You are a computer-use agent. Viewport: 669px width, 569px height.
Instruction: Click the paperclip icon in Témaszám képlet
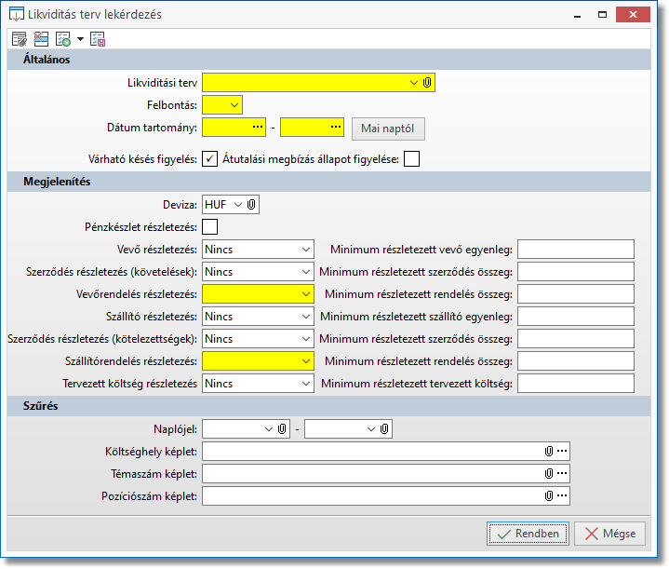click(549, 474)
